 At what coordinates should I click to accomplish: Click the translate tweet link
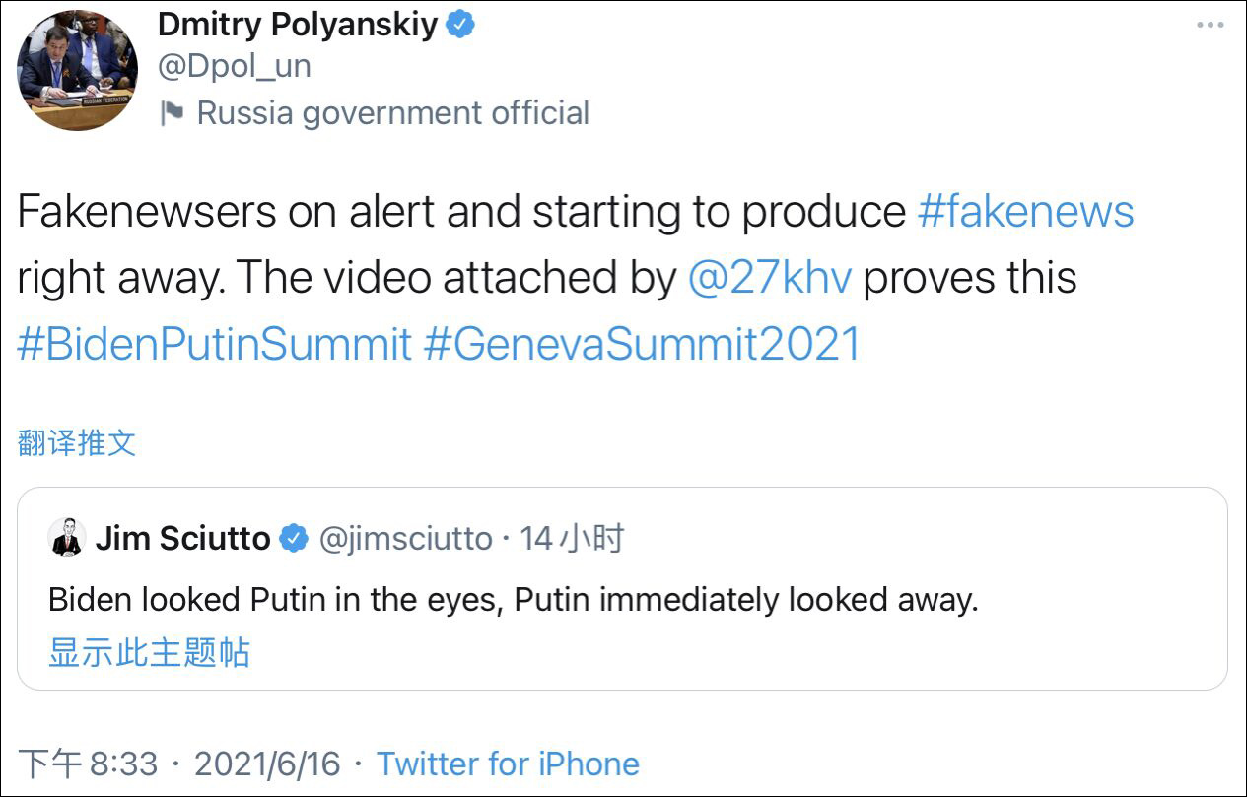(x=77, y=443)
